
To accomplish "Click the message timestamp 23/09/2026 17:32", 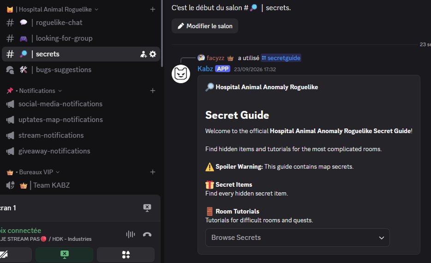I will (x=255, y=69).
